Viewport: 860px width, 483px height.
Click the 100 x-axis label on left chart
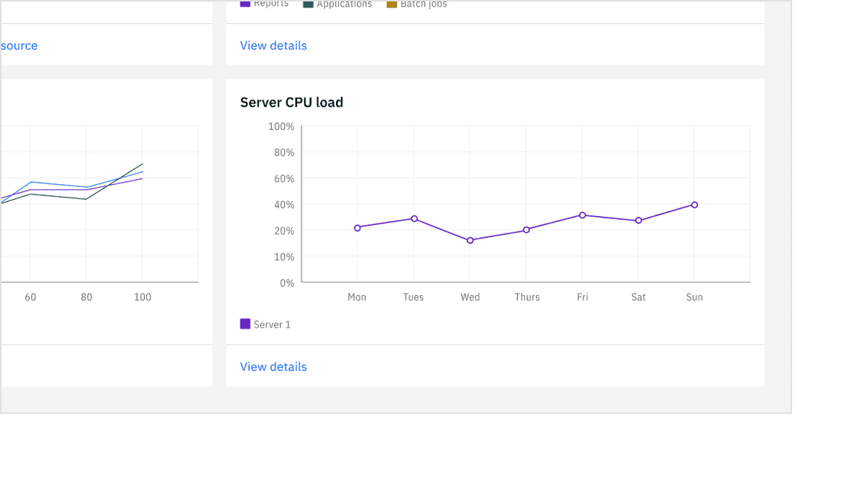143,297
